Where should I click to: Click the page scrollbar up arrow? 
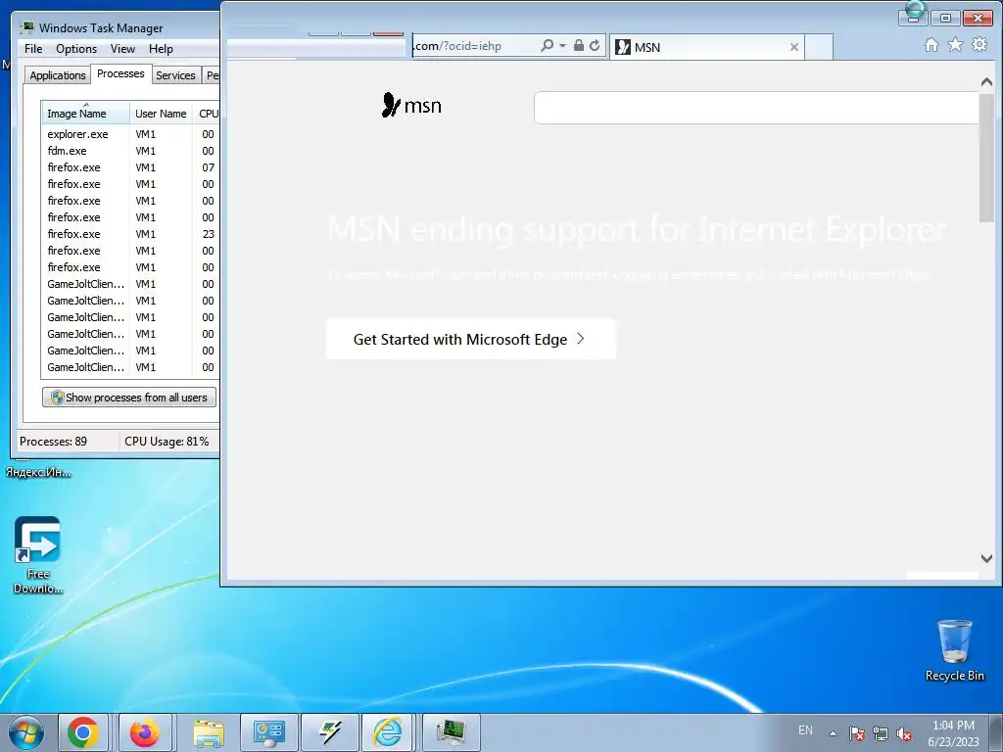(986, 82)
